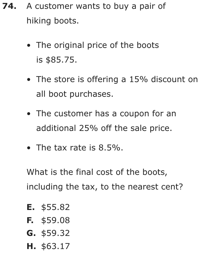Click the 25% coupon figure
This screenshot has width=200, height=253.
[x=88, y=128]
